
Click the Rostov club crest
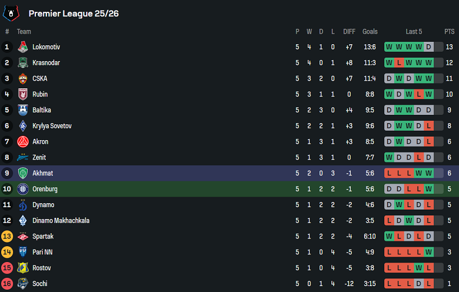click(x=22, y=268)
